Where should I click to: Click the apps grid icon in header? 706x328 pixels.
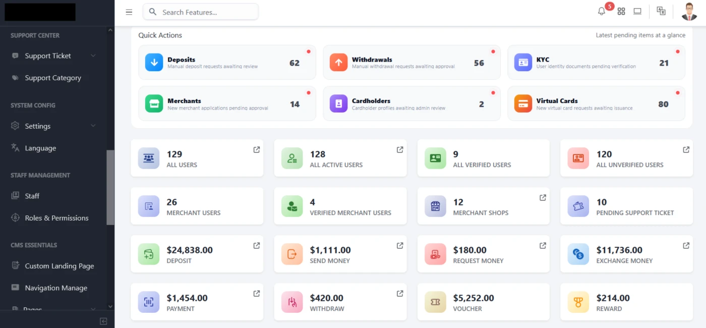point(621,12)
